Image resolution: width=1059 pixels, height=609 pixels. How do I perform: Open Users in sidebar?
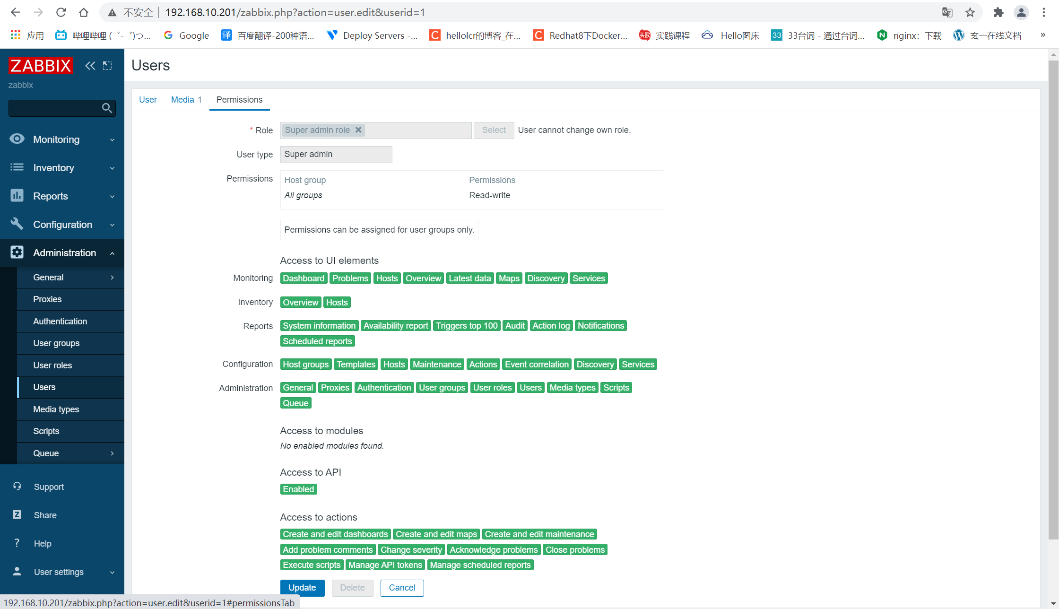70,387
